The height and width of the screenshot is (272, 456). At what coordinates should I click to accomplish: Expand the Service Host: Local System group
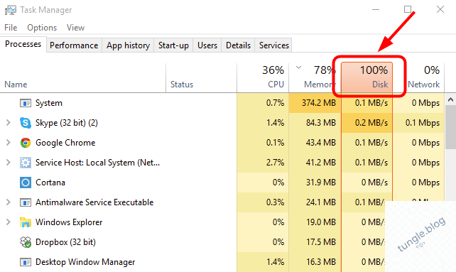(x=9, y=163)
